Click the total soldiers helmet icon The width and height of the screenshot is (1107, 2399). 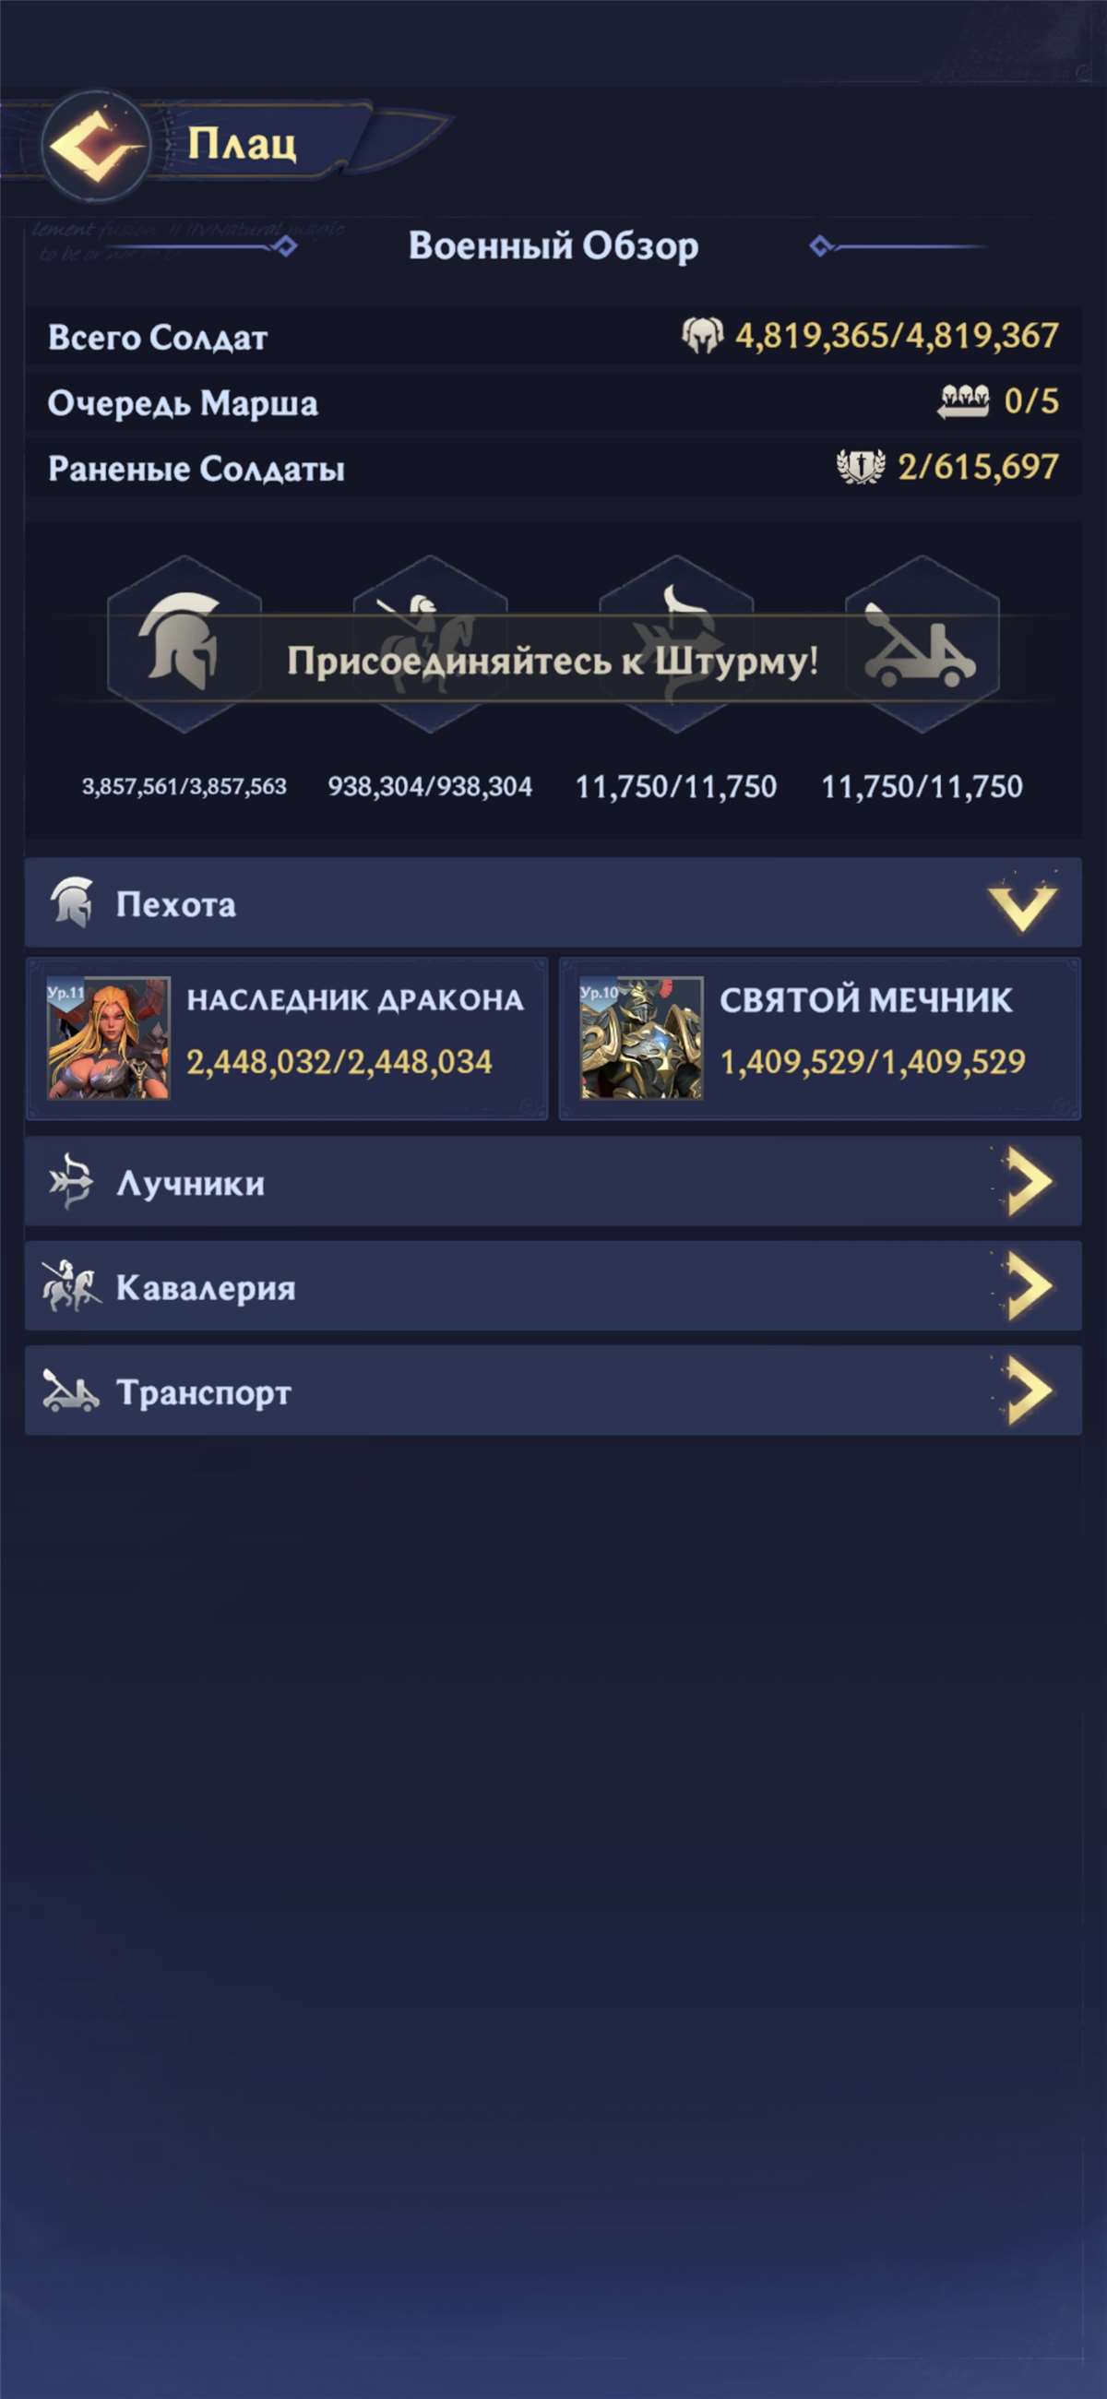point(702,335)
